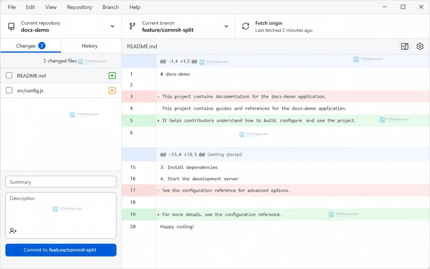This screenshot has width=430, height=269.
Task: Click the 'Happy coding!' diff line
Action: 177,226
